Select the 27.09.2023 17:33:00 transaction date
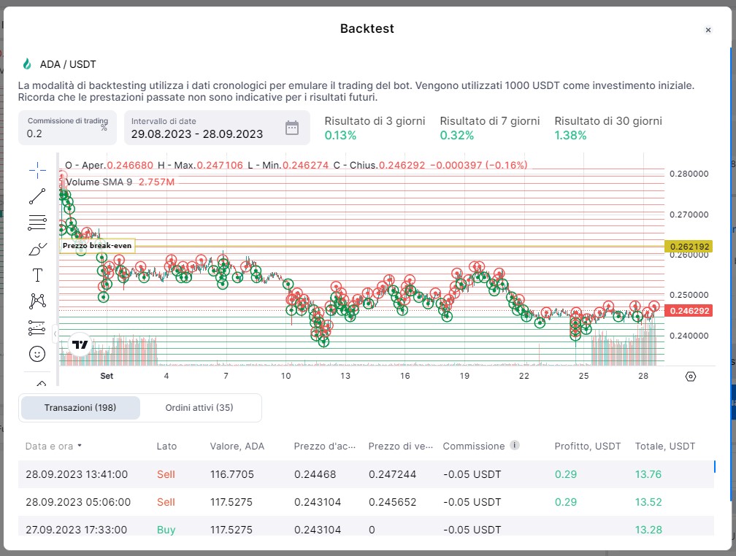This screenshot has width=736, height=556. click(x=76, y=530)
